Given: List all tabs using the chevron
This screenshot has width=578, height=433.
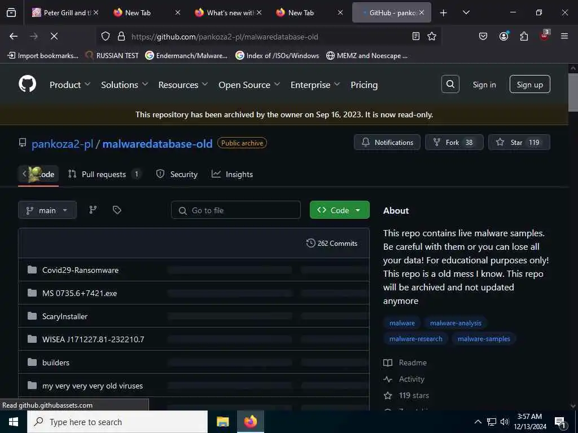Looking at the screenshot, I should (466, 13).
